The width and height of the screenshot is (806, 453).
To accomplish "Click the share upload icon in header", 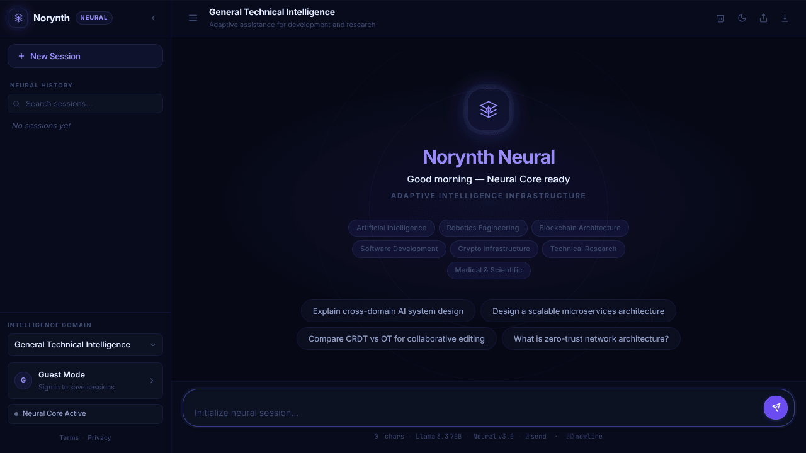I will [763, 18].
